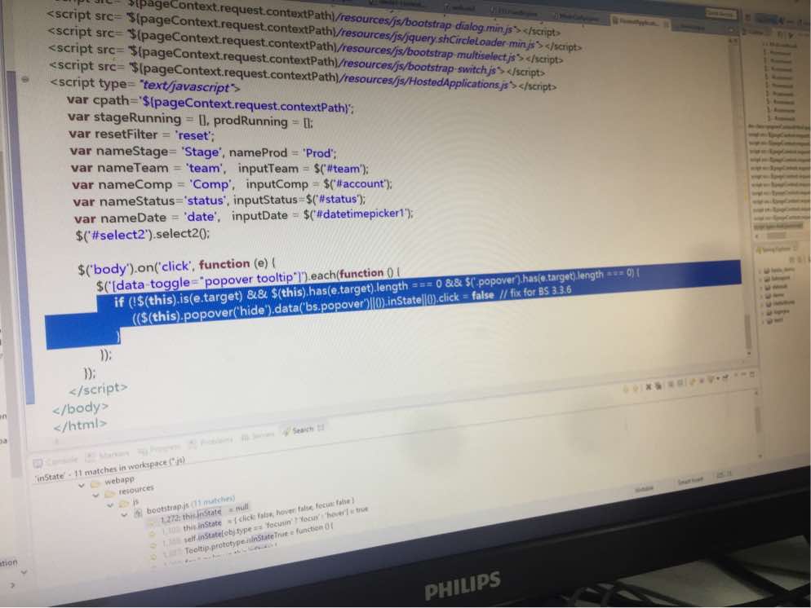The image size is (811, 608).
Task: Pin the Search view icon
Action: (x=725, y=377)
